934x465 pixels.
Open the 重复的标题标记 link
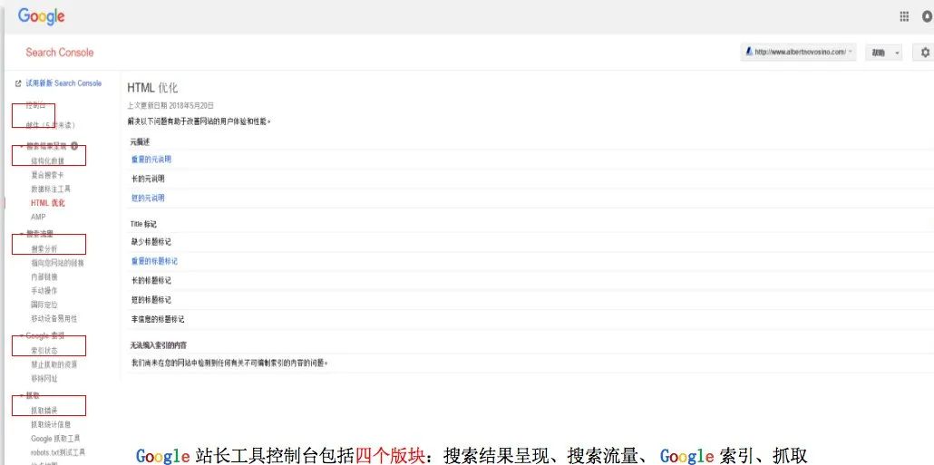[154, 261]
